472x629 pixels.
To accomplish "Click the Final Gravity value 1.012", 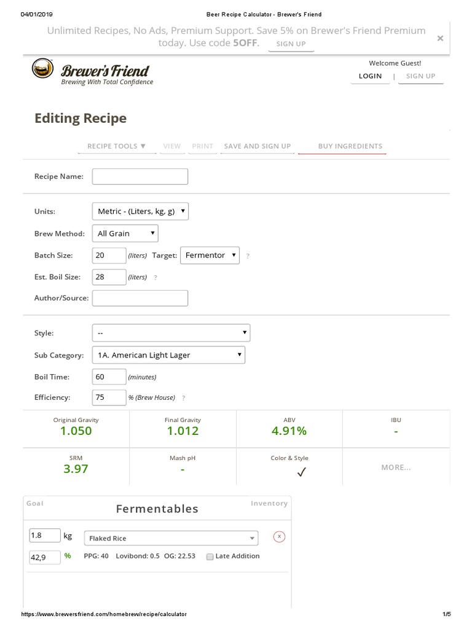I will (x=183, y=431).
